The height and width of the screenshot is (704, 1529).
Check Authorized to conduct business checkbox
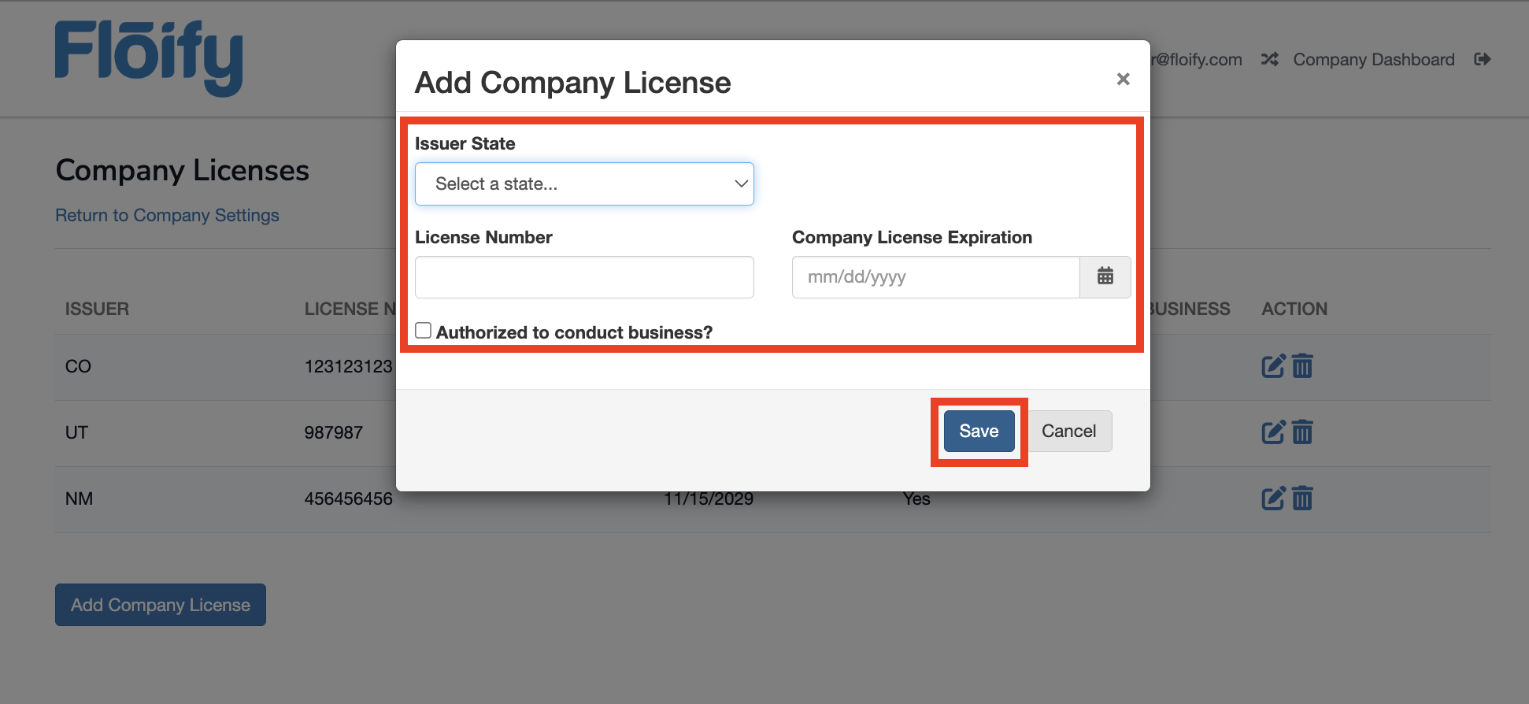pos(424,331)
